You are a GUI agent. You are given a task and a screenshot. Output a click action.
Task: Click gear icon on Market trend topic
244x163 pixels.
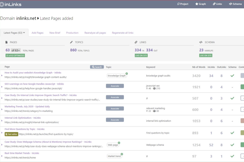(x=122, y=154)
